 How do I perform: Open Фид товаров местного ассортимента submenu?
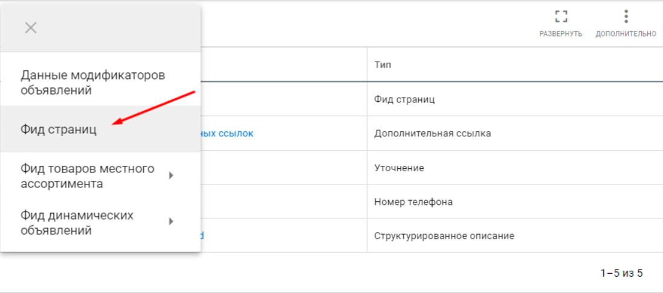(100, 176)
